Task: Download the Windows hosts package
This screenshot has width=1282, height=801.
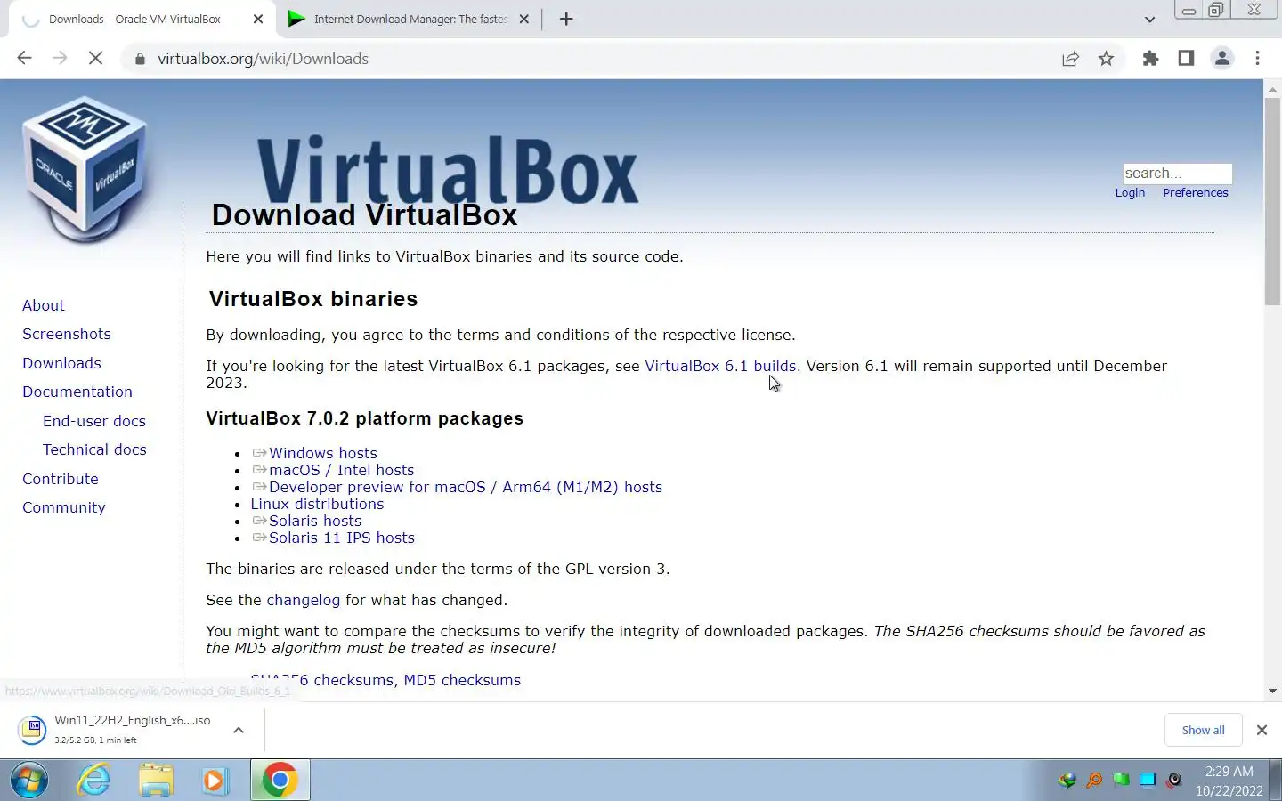Action: pos(323,453)
